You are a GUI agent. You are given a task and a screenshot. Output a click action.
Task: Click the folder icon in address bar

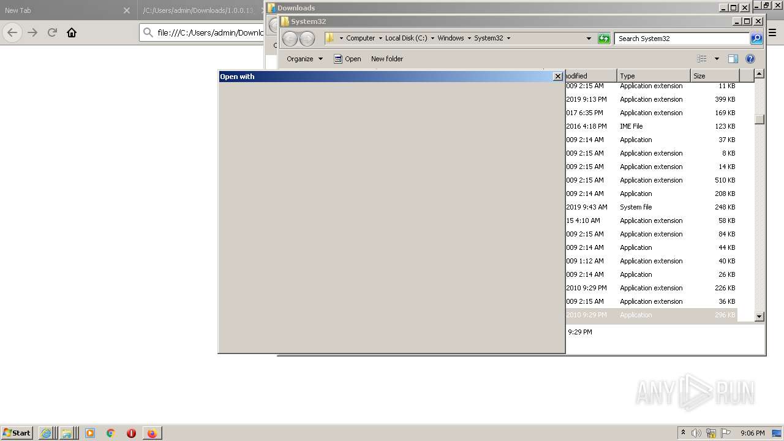330,38
